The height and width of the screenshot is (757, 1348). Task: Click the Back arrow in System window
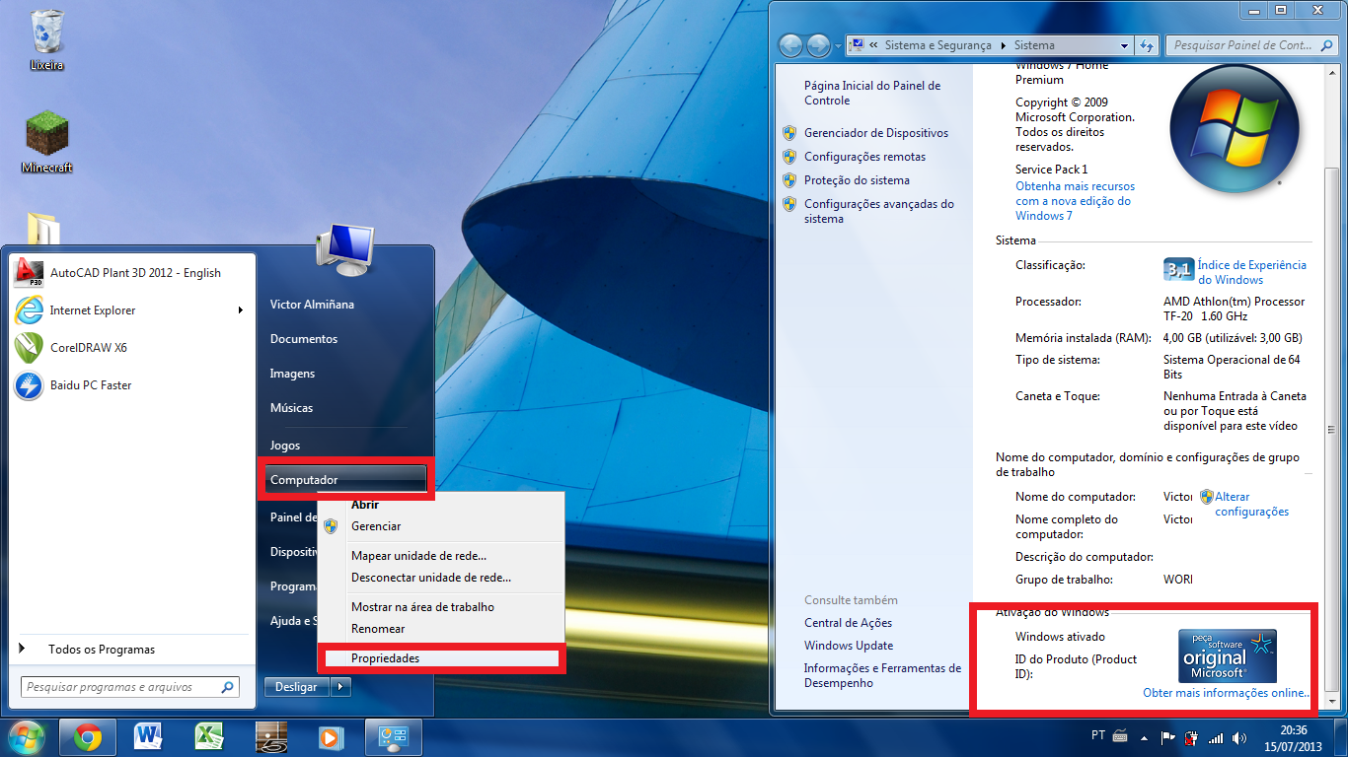click(790, 45)
